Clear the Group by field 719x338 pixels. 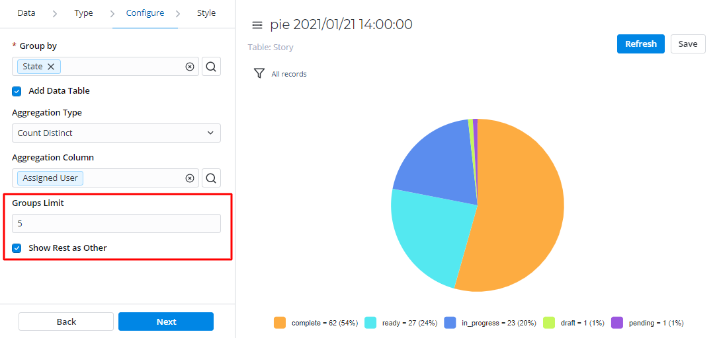click(x=190, y=67)
